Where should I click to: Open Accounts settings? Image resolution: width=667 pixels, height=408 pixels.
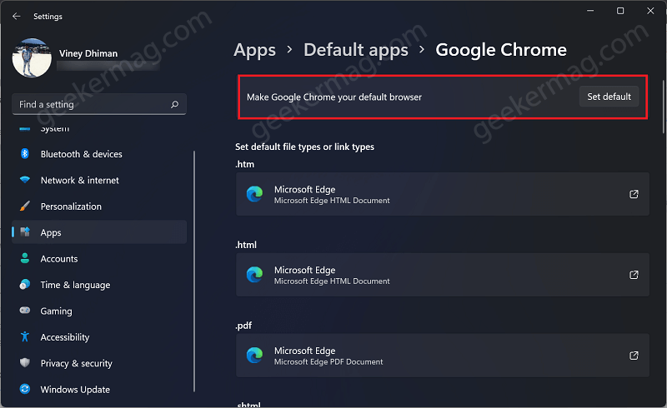pos(99,258)
